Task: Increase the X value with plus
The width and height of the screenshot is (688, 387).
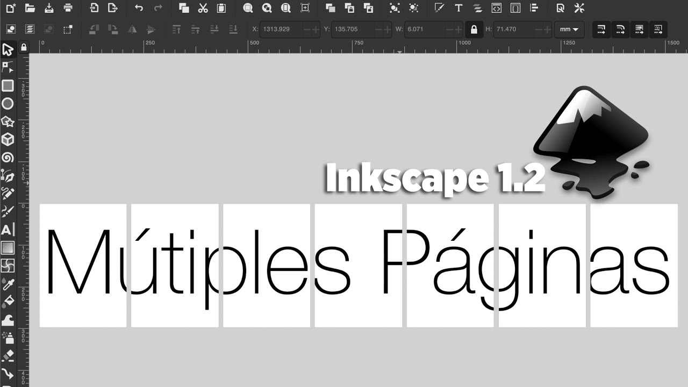Action: click(316, 29)
